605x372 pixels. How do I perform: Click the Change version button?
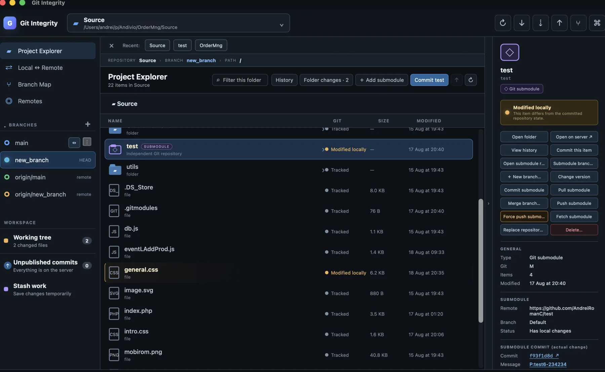pos(574,177)
